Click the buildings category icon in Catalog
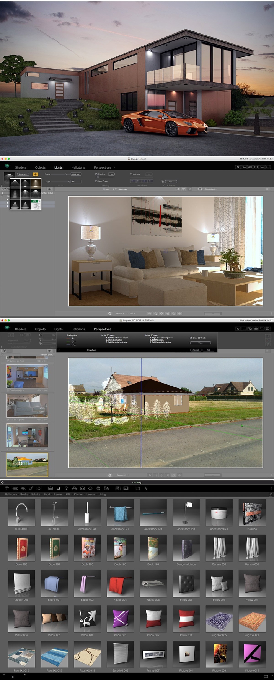 point(106,488)
